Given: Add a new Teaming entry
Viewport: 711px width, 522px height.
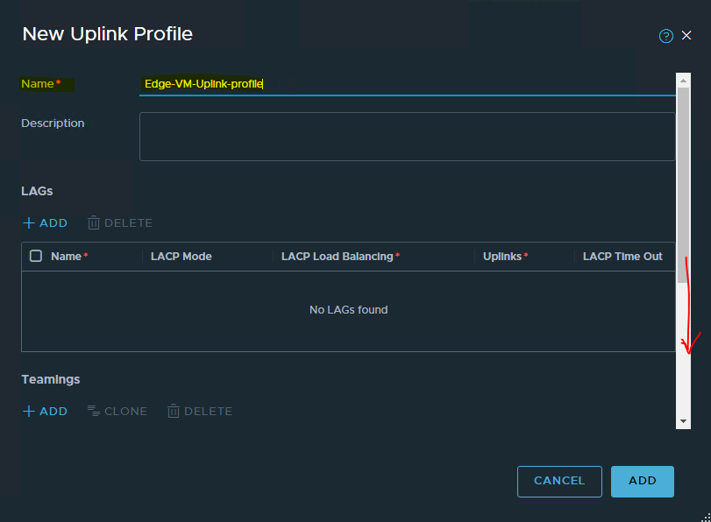Looking at the screenshot, I should pos(45,411).
